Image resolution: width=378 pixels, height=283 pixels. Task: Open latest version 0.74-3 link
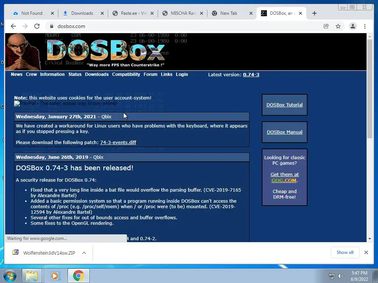[x=251, y=74]
